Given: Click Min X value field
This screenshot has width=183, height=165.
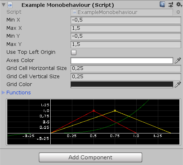Looking at the screenshot, I should click(126, 20).
